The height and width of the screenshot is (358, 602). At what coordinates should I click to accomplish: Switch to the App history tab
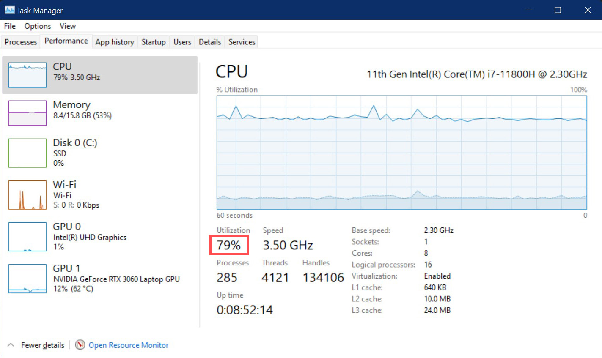(114, 41)
